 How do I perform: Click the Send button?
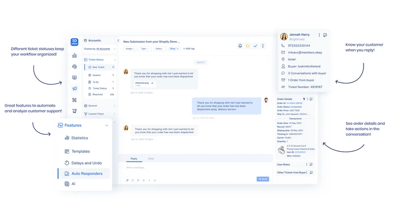click(x=263, y=179)
